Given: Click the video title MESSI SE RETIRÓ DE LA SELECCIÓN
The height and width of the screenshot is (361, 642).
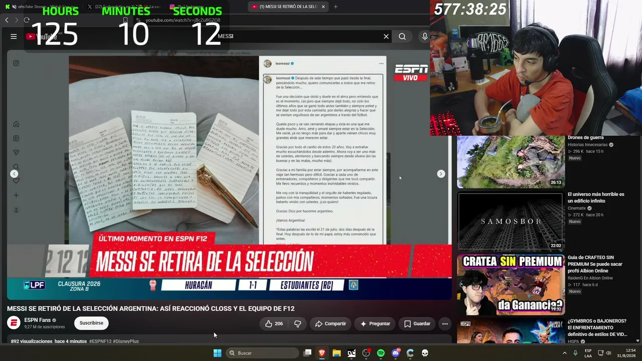Looking at the screenshot, I should 150,308.
